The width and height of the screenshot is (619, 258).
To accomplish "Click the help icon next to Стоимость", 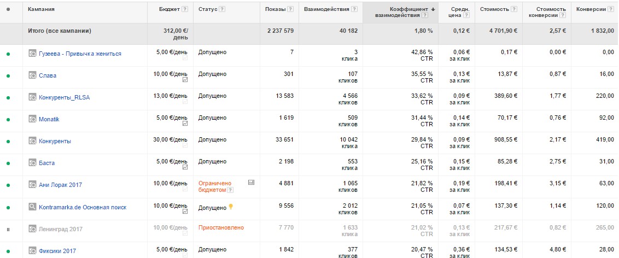I will tap(513, 9).
